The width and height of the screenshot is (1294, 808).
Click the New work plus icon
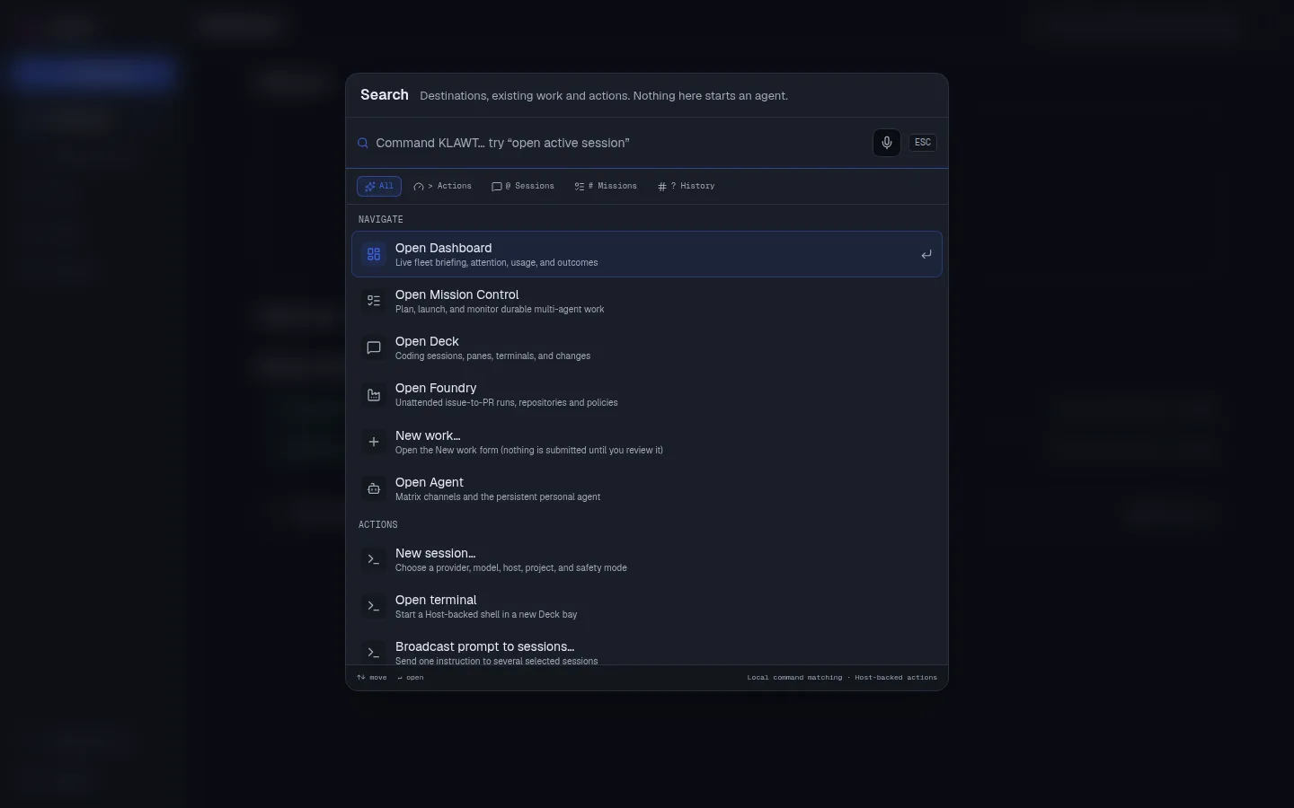[x=374, y=442]
